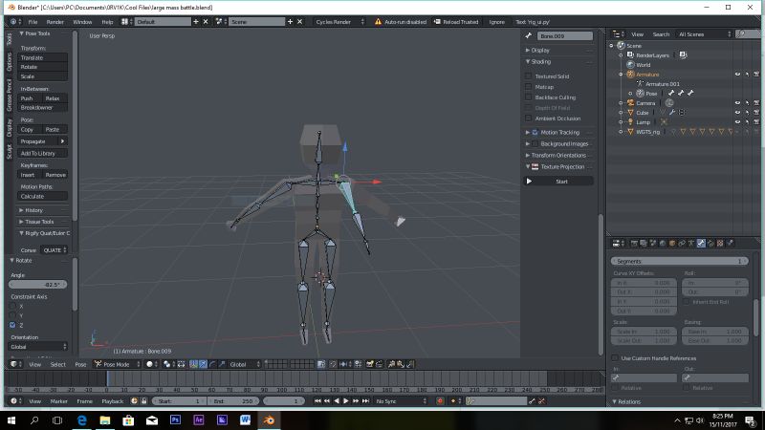Viewport: 765px width, 430px height.
Task: Enable the Textured Solid checkbox
Action: [529, 76]
